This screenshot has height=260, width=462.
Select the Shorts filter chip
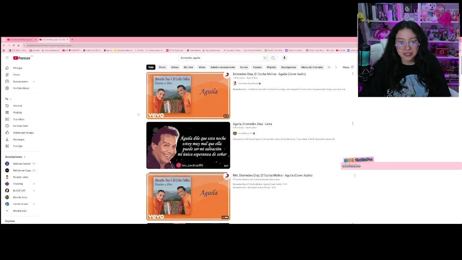tap(162, 67)
